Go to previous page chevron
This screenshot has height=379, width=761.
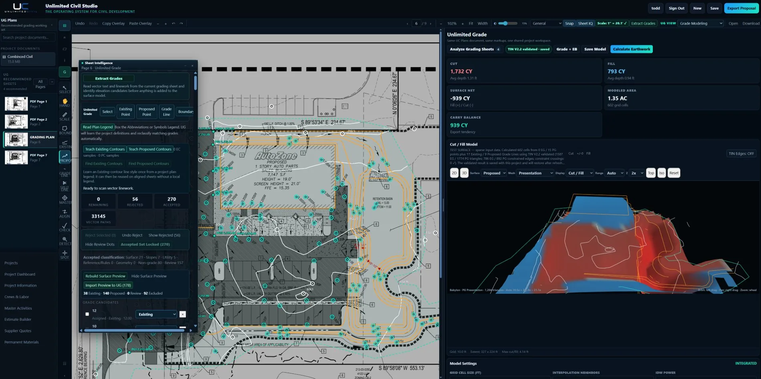pos(407,24)
